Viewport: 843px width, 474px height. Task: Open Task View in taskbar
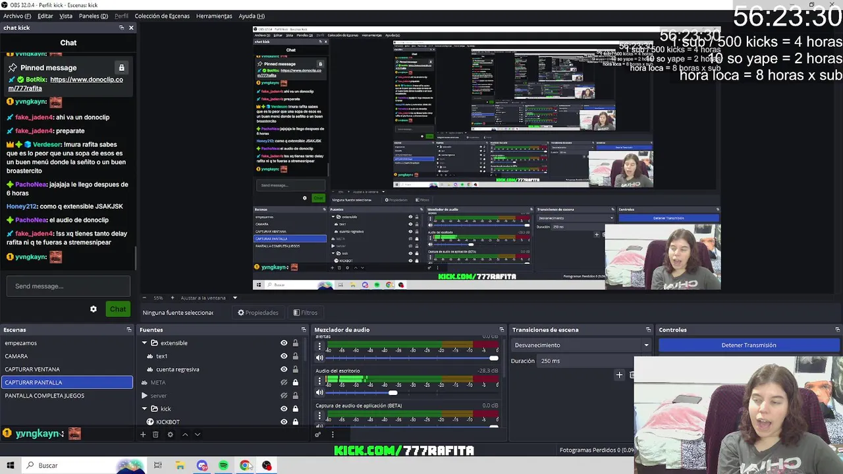158,465
